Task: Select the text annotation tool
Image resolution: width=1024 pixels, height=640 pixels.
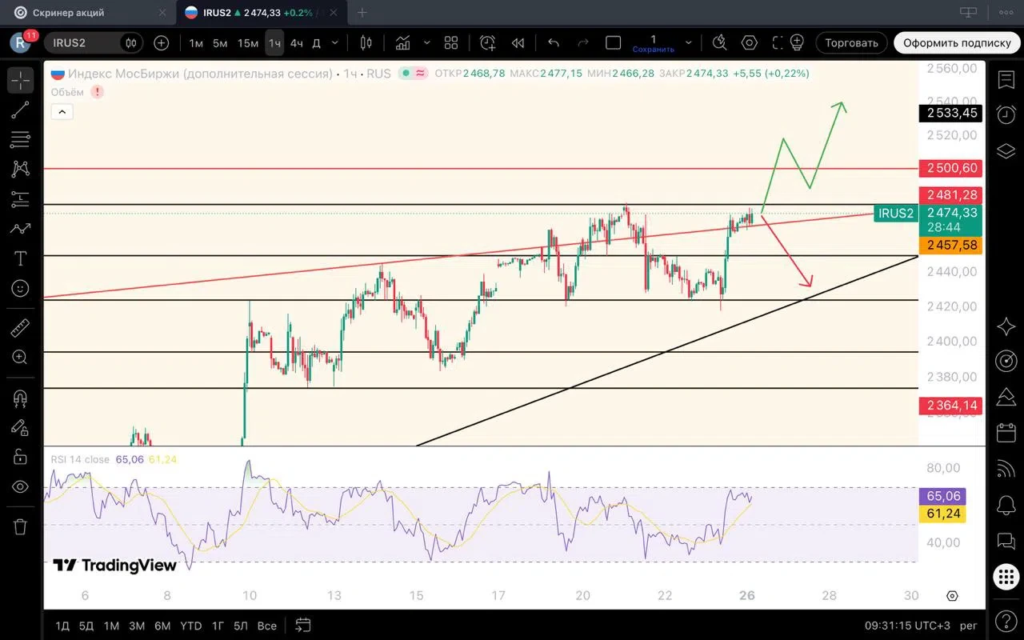Action: pyautogui.click(x=20, y=258)
